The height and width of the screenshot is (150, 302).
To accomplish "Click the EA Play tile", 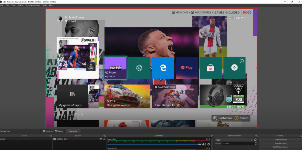I will coord(187,68).
